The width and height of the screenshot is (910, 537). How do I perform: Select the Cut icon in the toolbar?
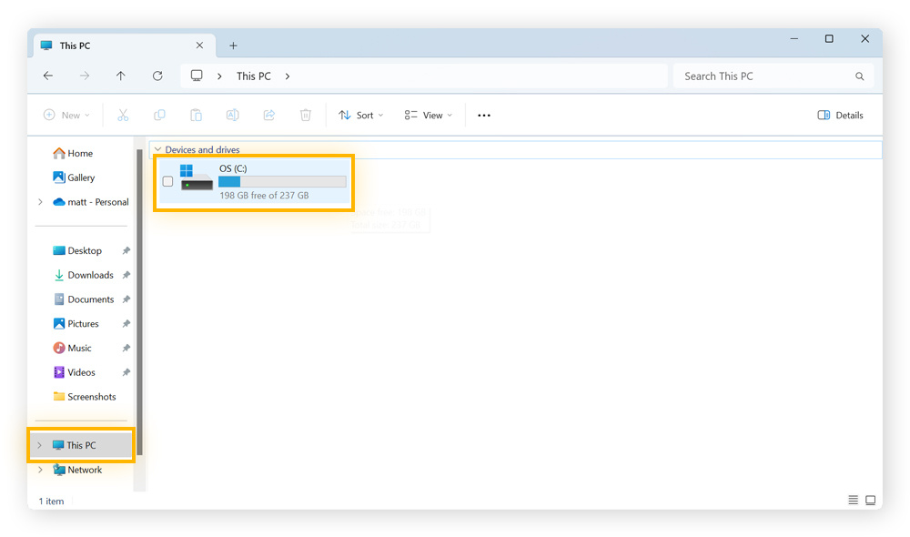[123, 115]
